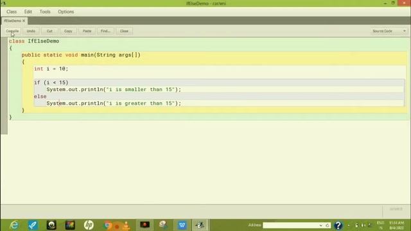Open the blue W document app on the taskbar
Screen dimensions: 411x231
click(x=182, y=225)
